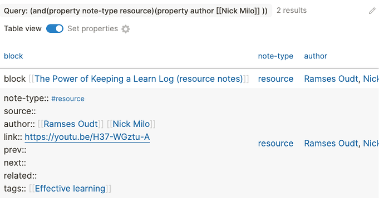This screenshot has height=206, width=384.
Task: Toggle the Table view switch off
Action: (55, 28)
